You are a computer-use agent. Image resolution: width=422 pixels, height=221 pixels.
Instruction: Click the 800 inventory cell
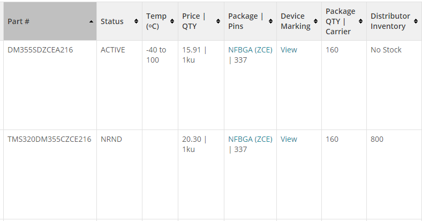tap(377, 139)
